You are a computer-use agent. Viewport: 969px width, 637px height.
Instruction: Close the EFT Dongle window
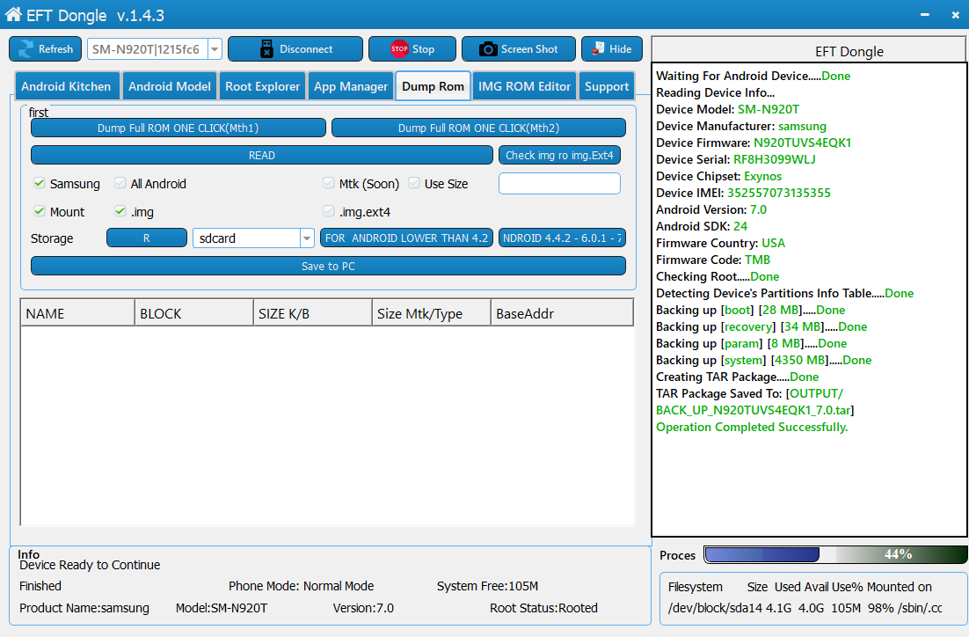point(956,15)
